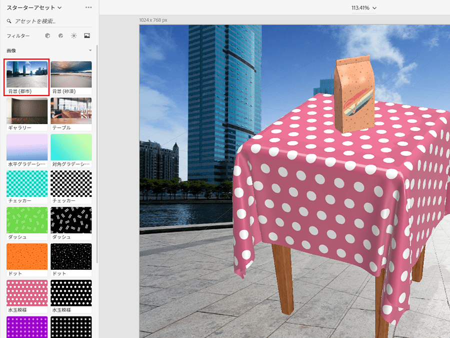Type in the アセットを検索 search field
Image resolution: width=450 pixels, height=338 pixels.
point(50,22)
